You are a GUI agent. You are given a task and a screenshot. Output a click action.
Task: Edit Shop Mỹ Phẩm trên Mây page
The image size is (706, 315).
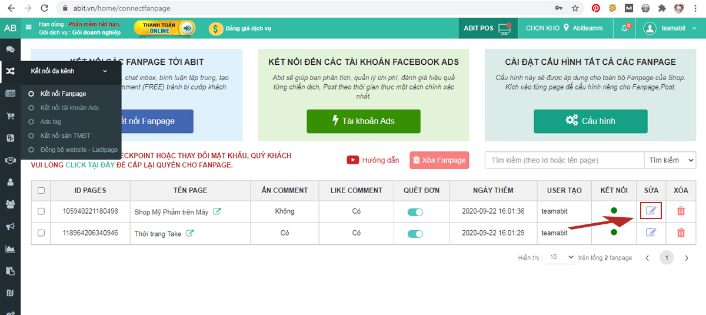(651, 211)
